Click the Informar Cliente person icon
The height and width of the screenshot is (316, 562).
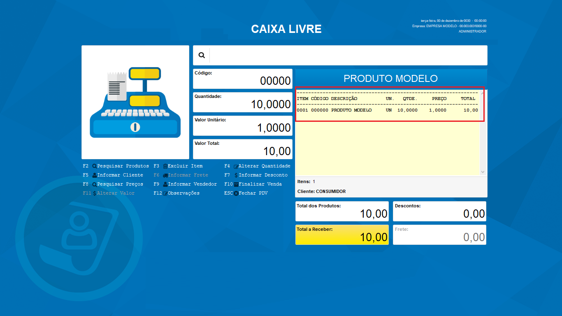click(95, 175)
